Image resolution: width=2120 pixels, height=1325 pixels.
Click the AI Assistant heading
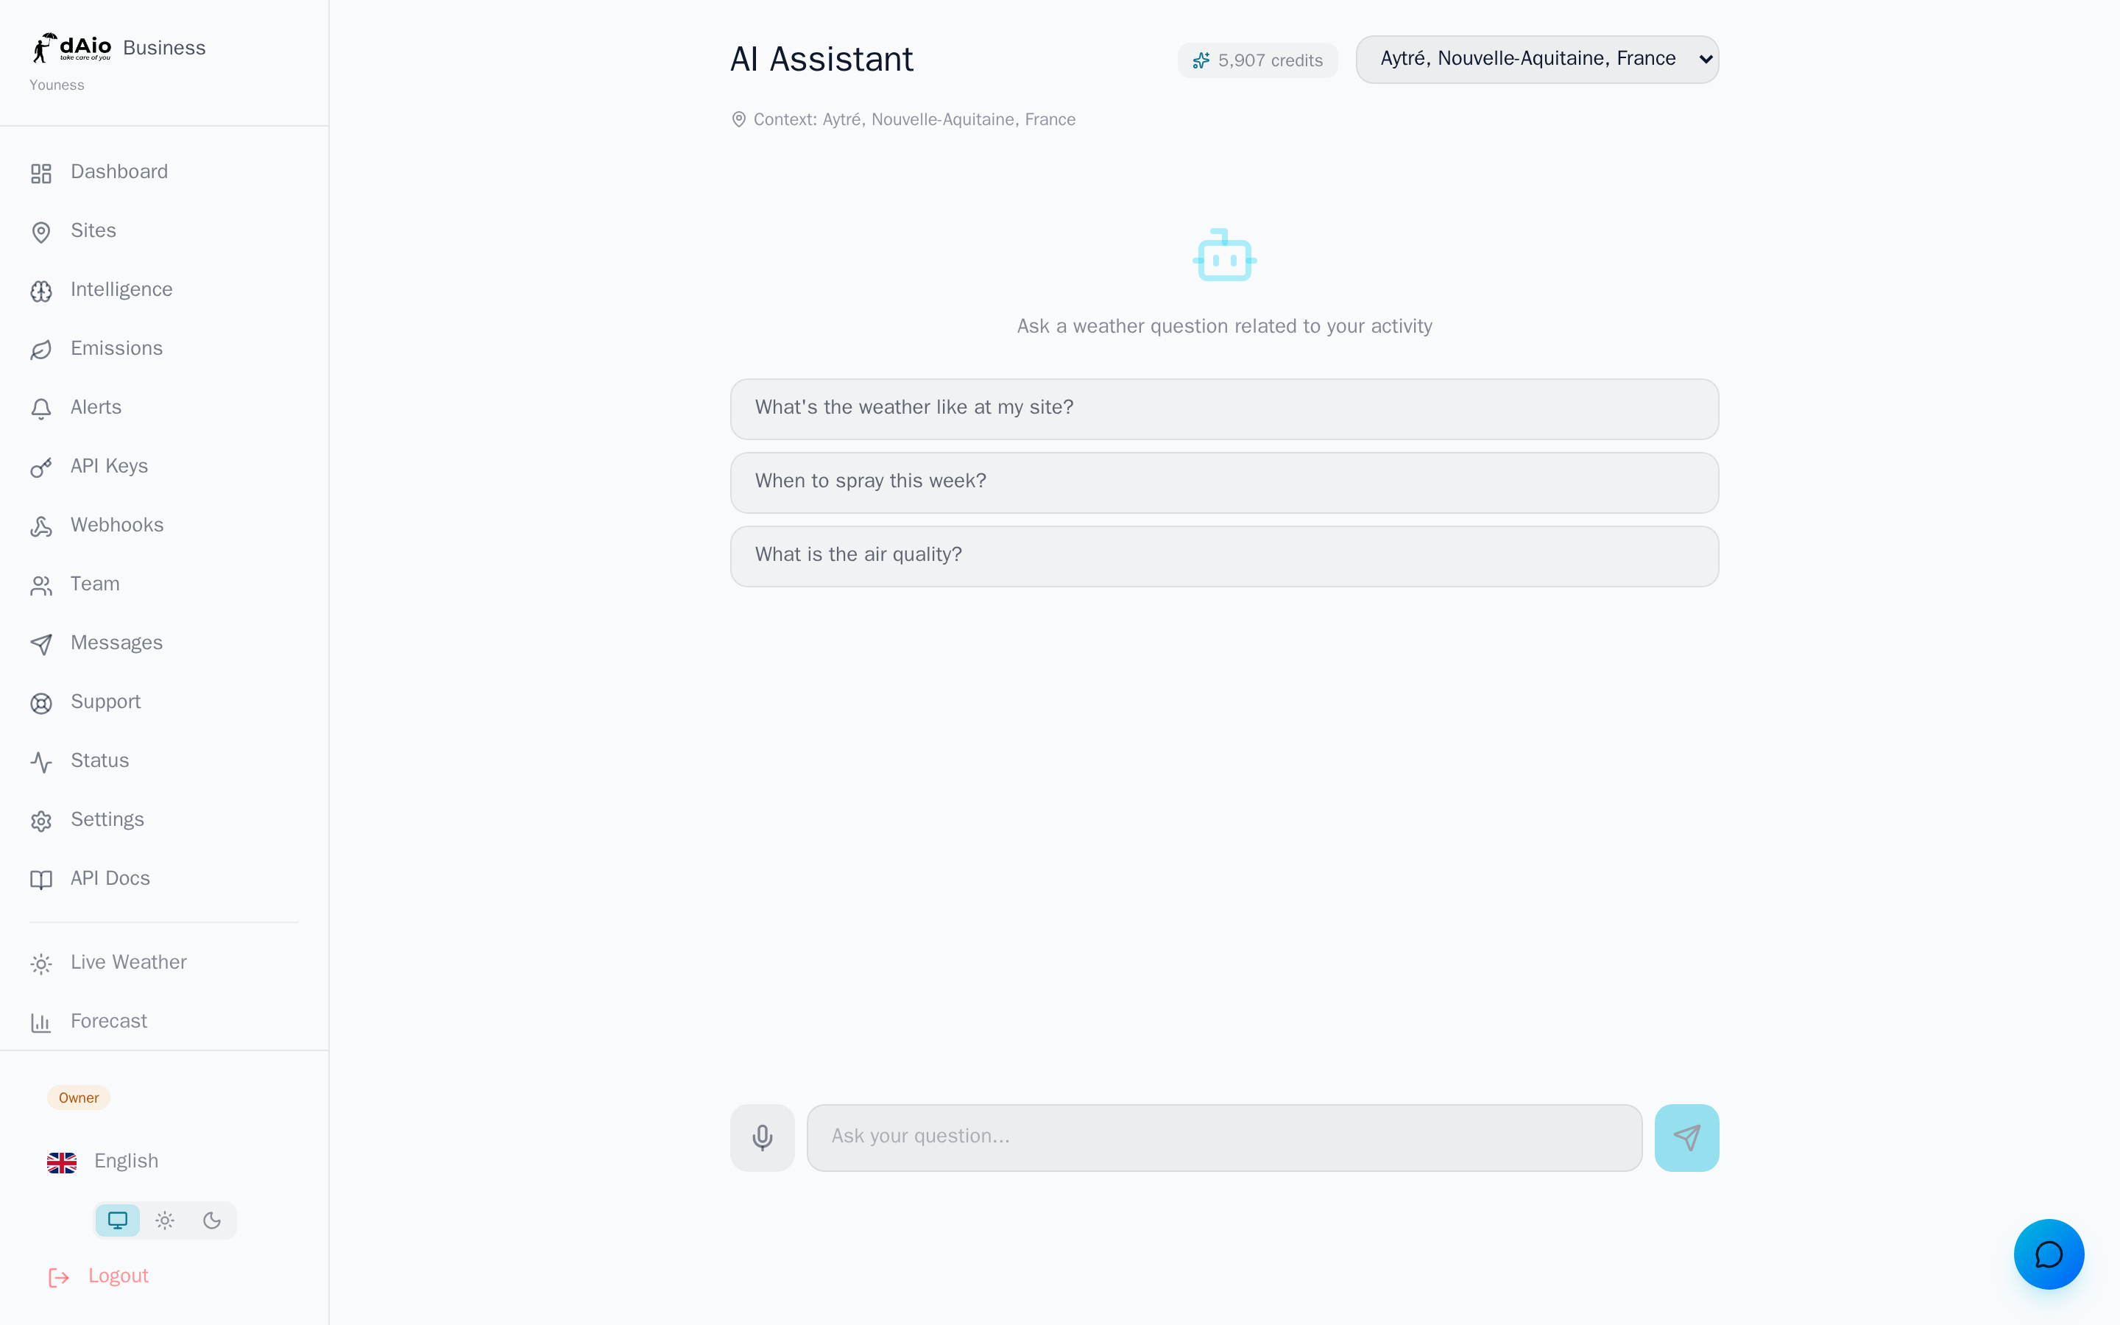821,59
